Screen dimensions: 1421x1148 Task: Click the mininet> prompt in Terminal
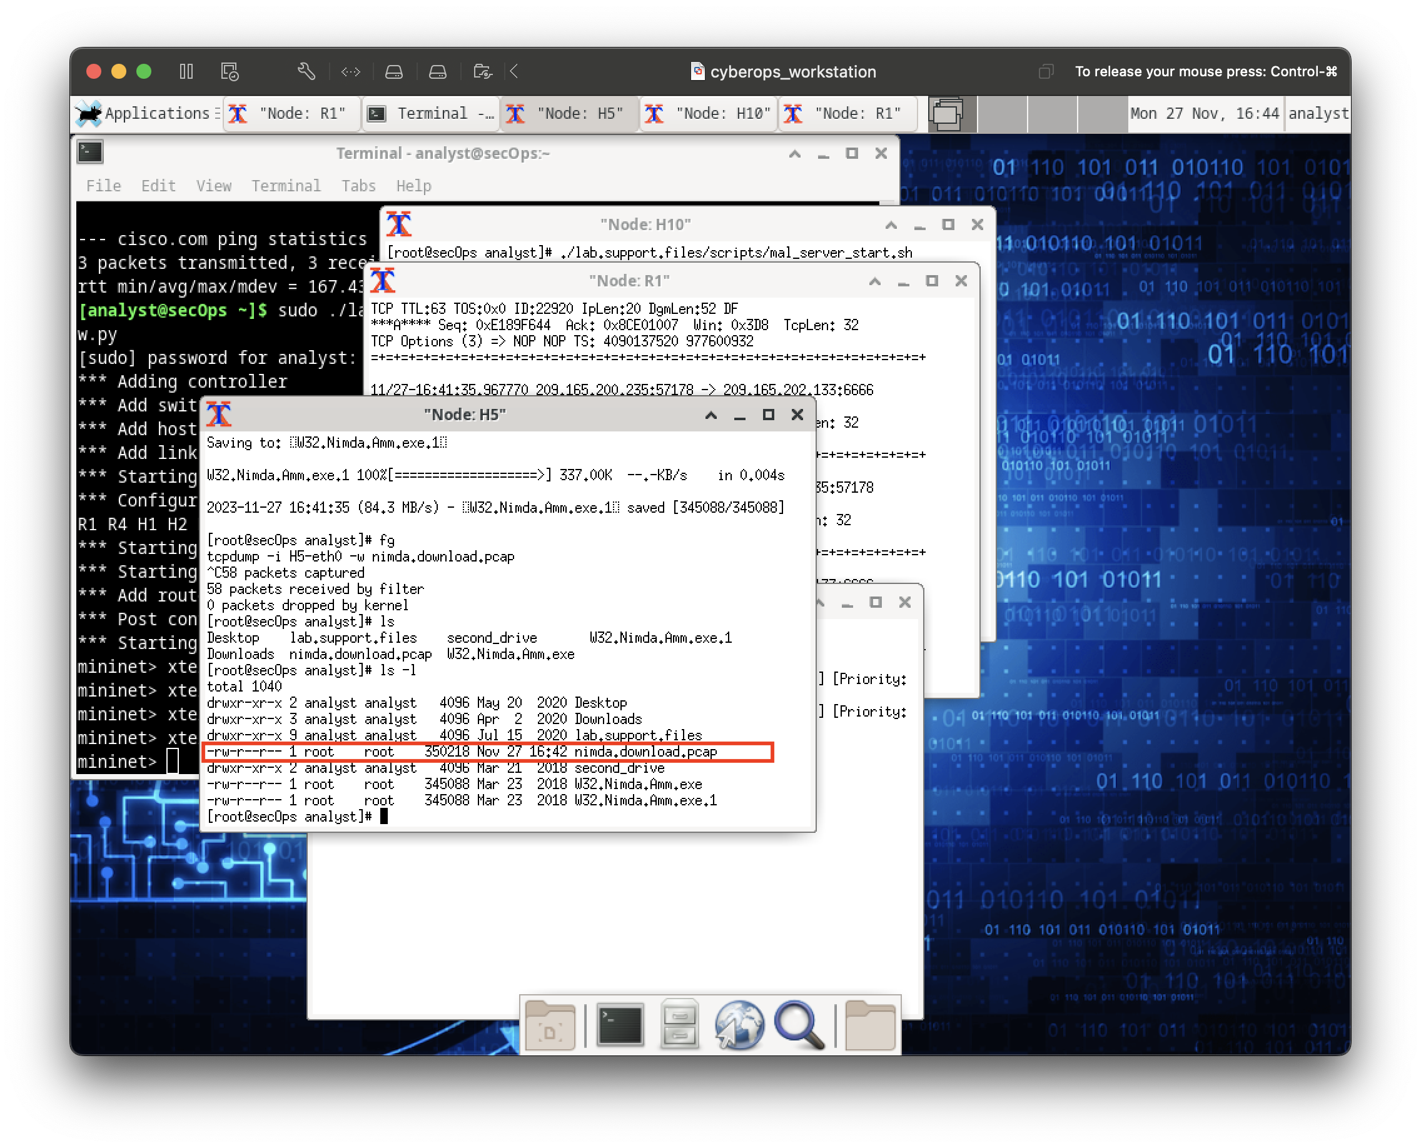click(117, 762)
